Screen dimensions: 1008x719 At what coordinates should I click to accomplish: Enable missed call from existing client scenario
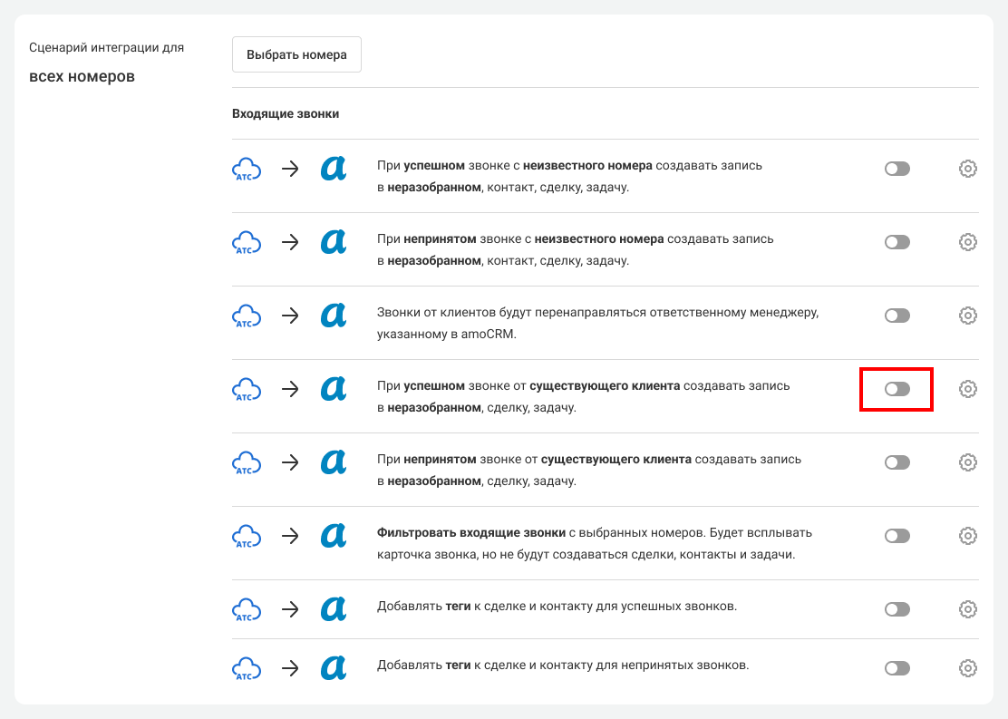(897, 462)
